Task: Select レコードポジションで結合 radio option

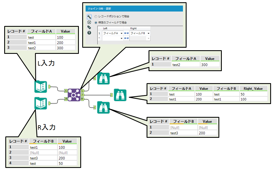Action: [x=96, y=16]
